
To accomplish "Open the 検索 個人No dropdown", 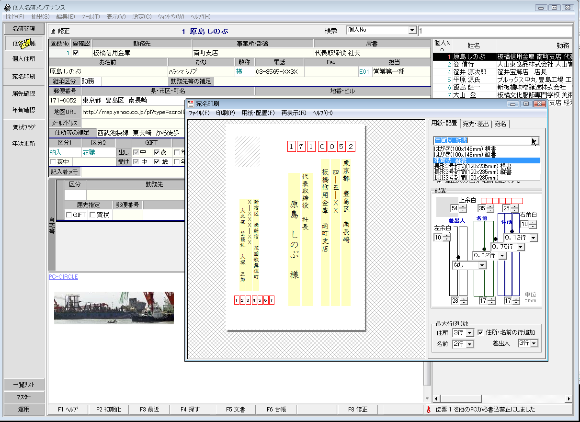I will [x=411, y=31].
